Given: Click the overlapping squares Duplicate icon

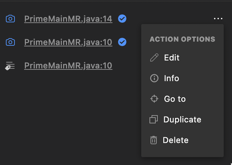Looking at the screenshot, I should tap(154, 120).
